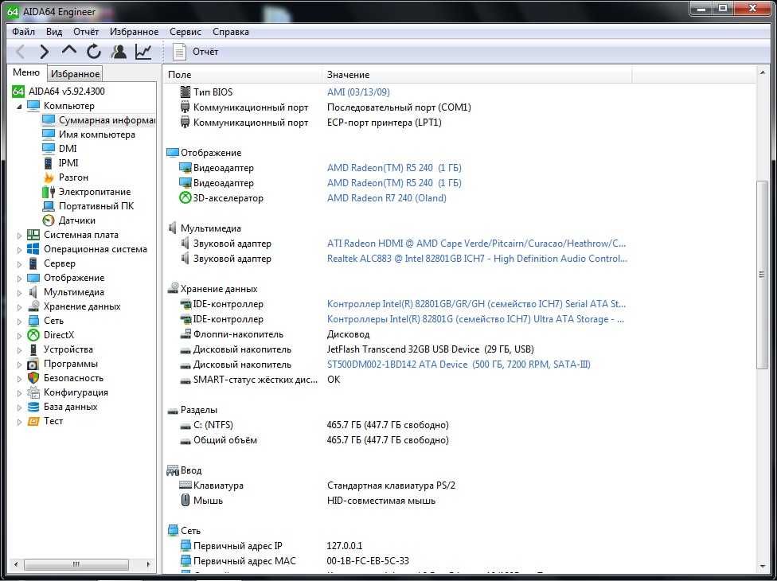This screenshot has height=581, width=777.
Task: Click the IPMI server icon in tree
Action: [48, 163]
